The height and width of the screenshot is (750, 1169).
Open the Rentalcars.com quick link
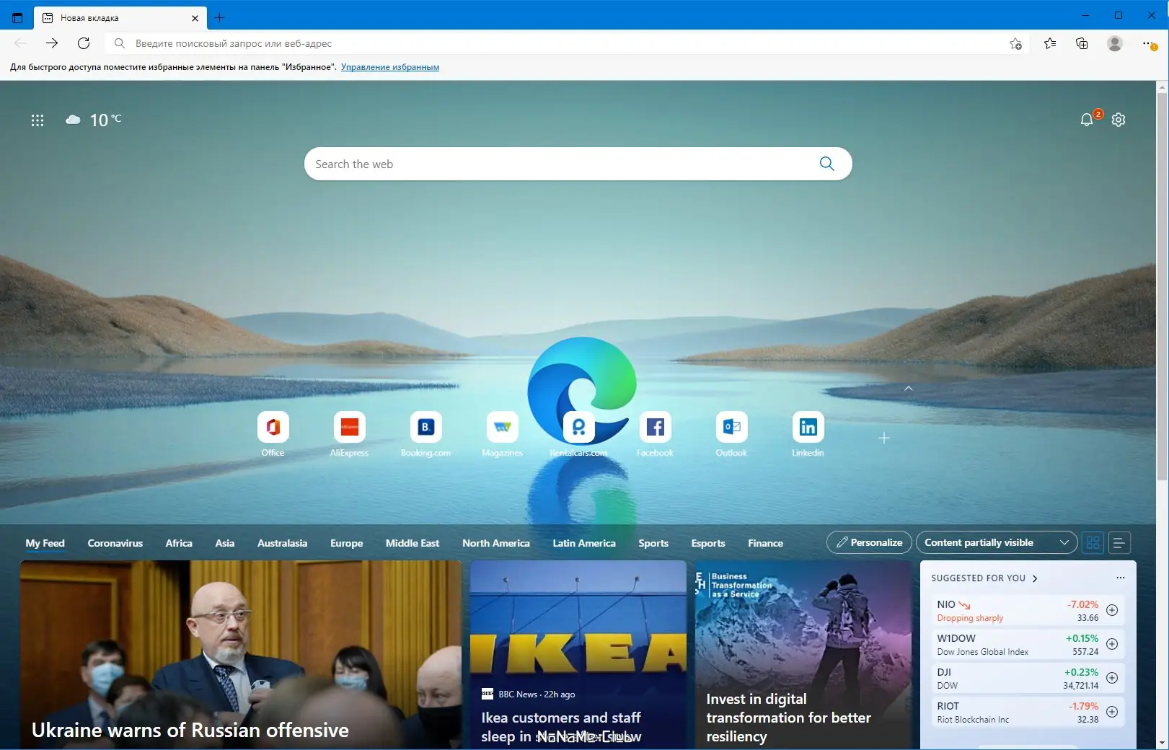(x=578, y=433)
